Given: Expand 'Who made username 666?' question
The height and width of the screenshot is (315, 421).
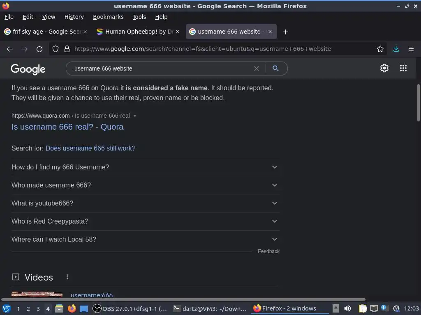Looking at the screenshot, I should 145,185.
